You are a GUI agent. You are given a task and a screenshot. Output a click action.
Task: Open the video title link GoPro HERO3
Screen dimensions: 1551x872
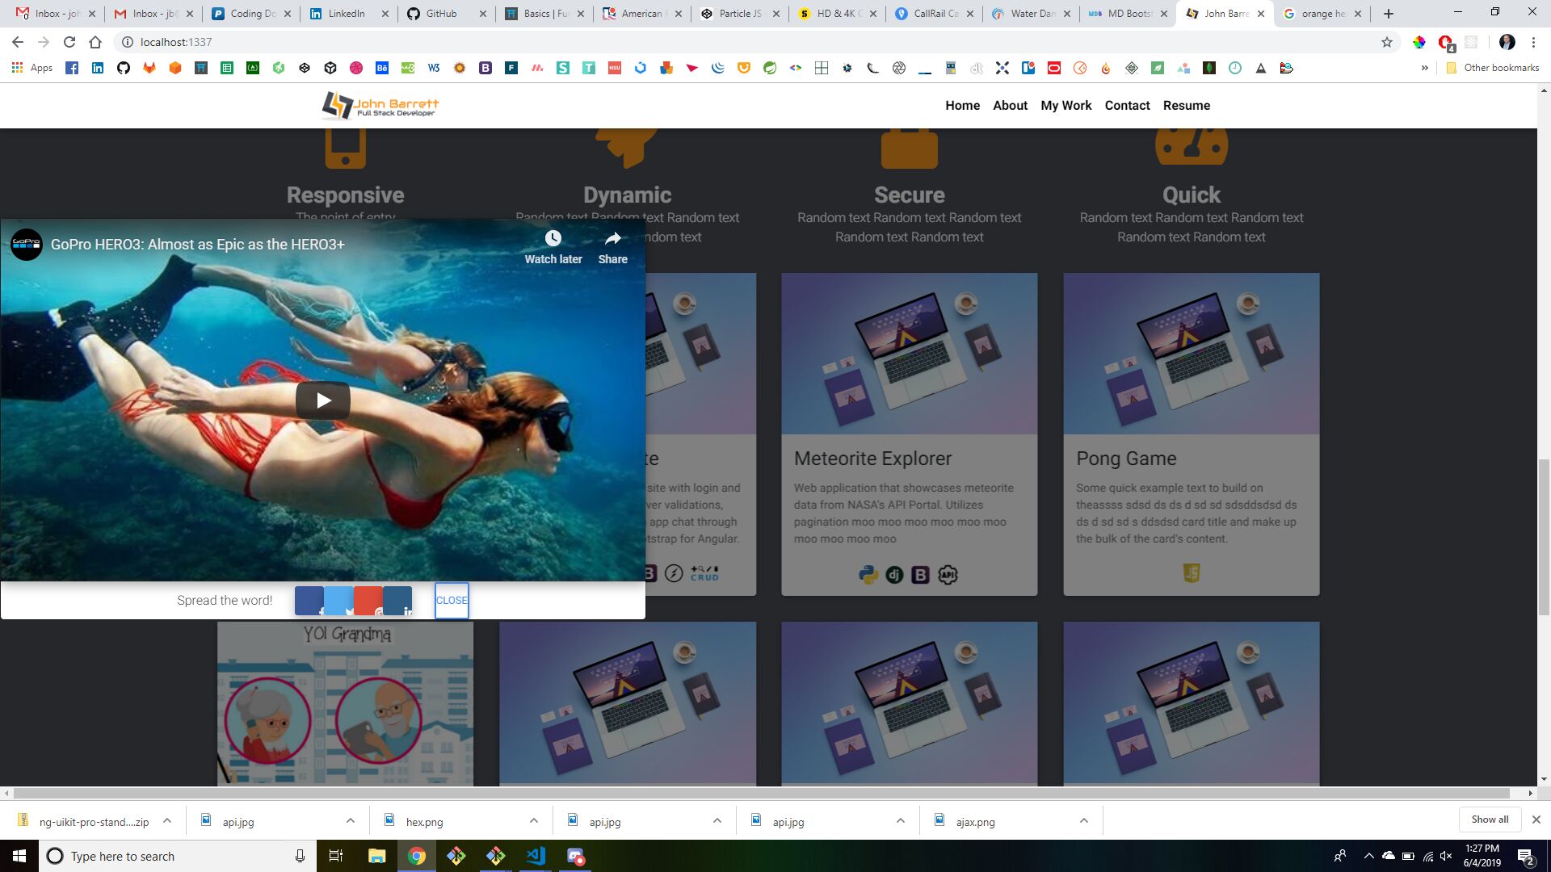(x=198, y=244)
